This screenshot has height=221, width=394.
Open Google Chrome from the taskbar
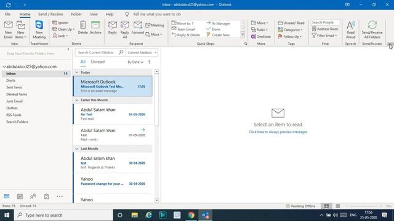click(x=191, y=215)
